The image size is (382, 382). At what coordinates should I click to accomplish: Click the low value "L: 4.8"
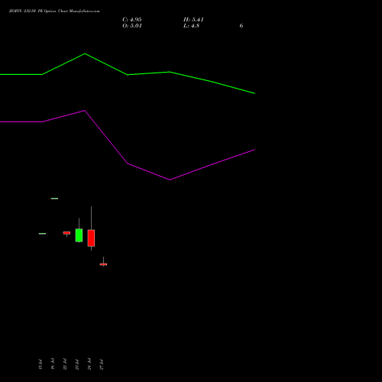pos(191,26)
